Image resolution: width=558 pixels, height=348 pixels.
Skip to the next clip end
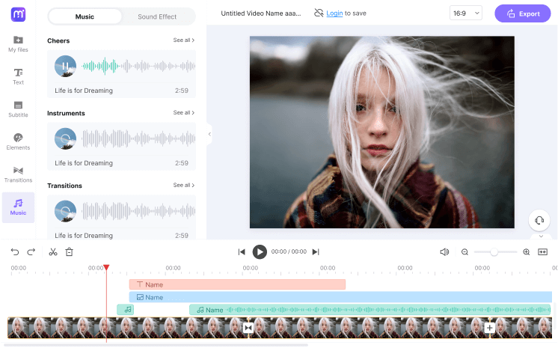316,252
